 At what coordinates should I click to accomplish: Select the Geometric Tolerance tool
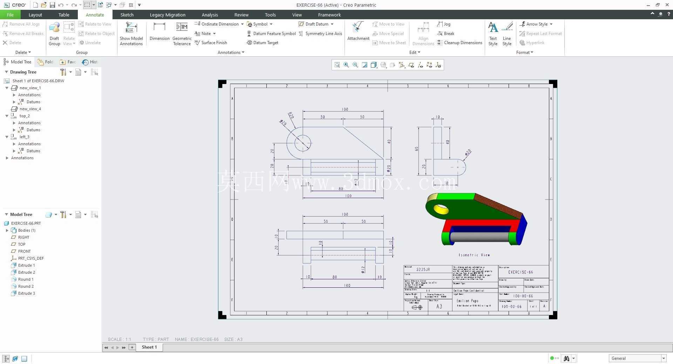[x=182, y=34]
